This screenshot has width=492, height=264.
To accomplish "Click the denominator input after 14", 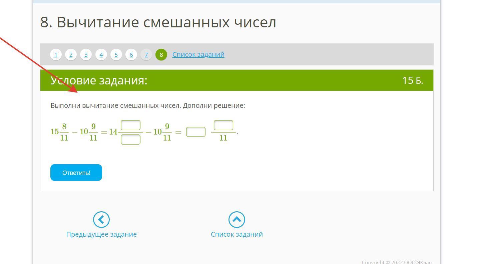I will [x=130, y=140].
